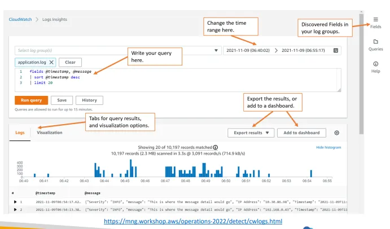
Task: Click the message text of row 2
Action: [216, 210]
